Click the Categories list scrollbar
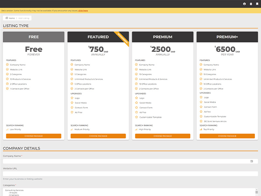The width and height of the screenshot is (261, 196). point(256,192)
